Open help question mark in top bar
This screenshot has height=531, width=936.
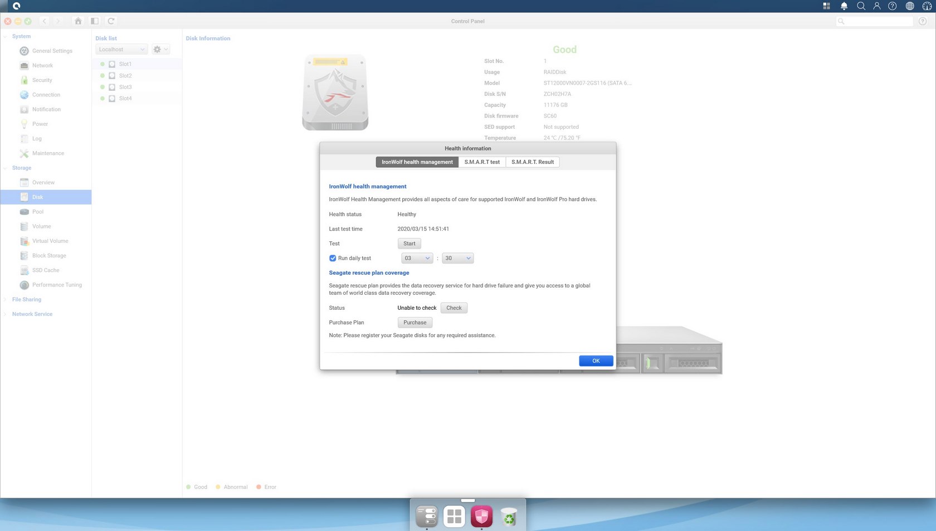point(893,6)
